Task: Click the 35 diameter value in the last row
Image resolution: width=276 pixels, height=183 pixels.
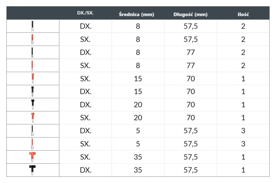Action: click(138, 170)
